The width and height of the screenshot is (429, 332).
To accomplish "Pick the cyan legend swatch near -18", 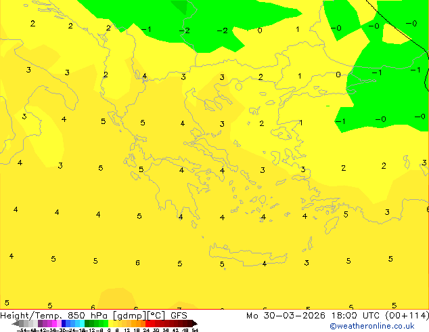I will tap(82, 323).
